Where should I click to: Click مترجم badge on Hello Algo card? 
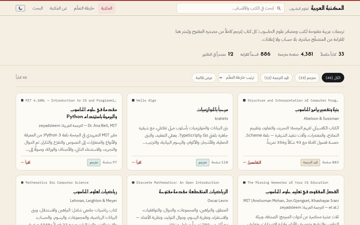point(202,163)
